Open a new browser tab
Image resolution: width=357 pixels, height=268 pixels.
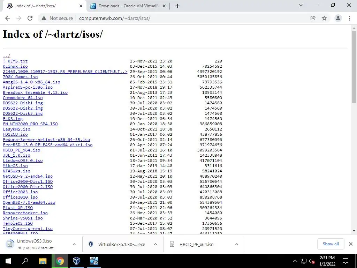coord(177,6)
